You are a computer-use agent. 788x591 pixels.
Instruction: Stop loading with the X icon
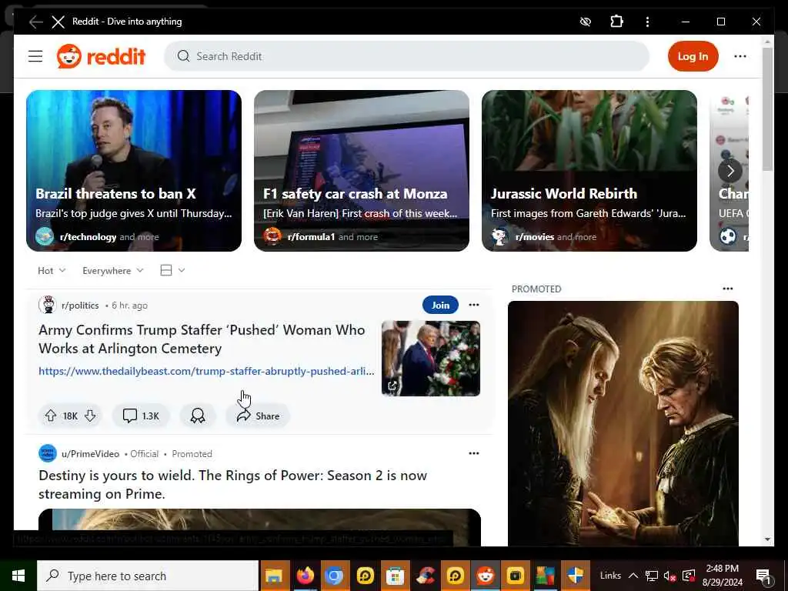(58, 22)
